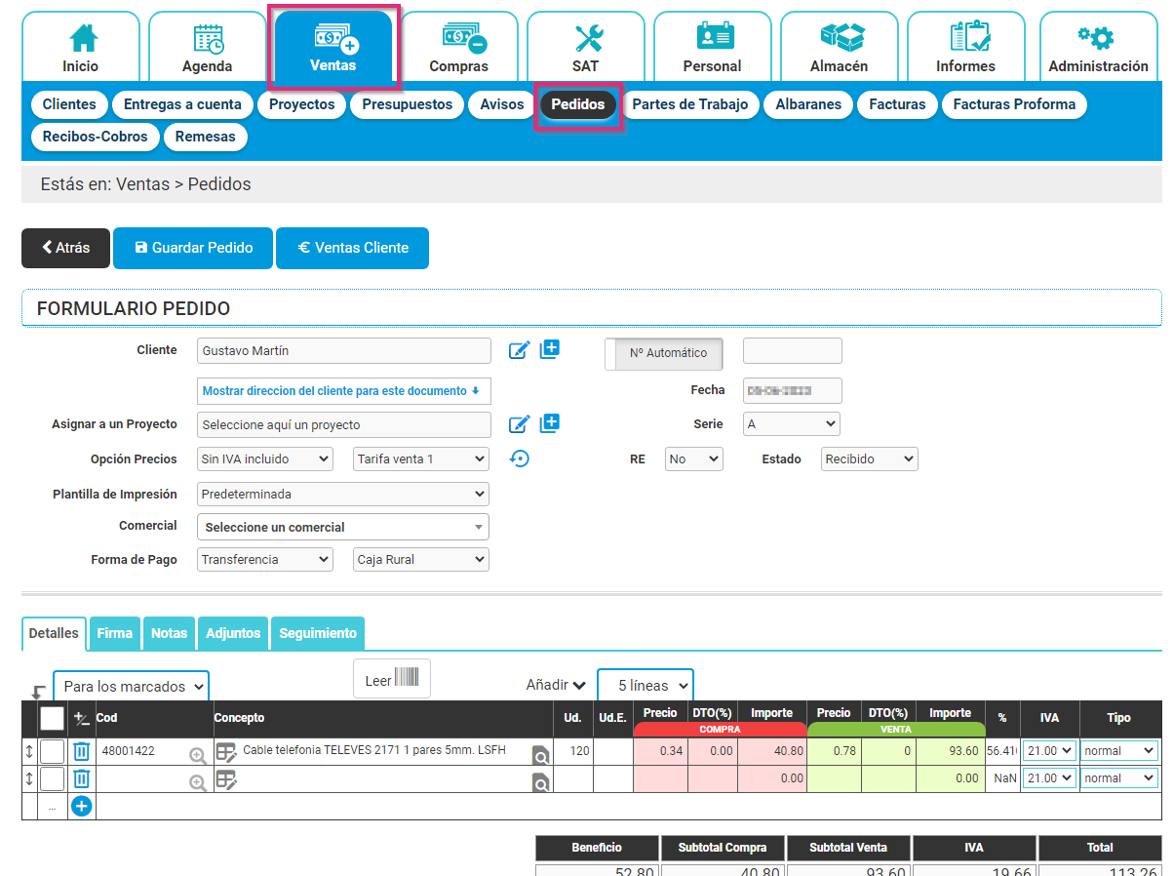This screenshot has width=1174, height=876.
Task: Open the Tarifa venta 1 dropdown
Action: 420,458
